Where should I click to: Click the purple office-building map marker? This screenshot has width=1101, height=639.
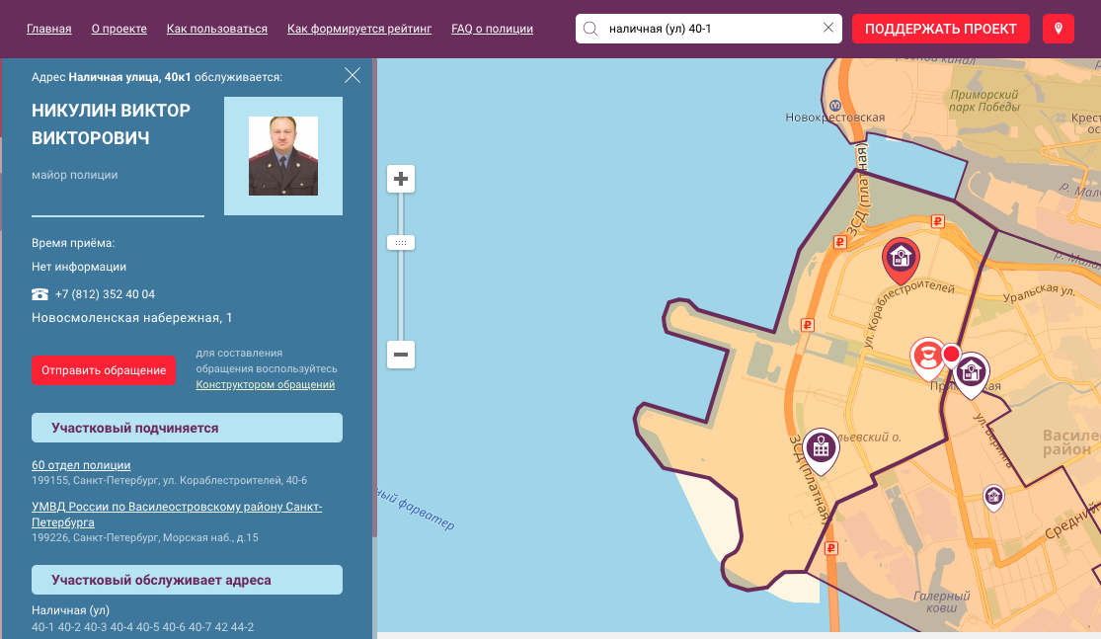click(821, 448)
